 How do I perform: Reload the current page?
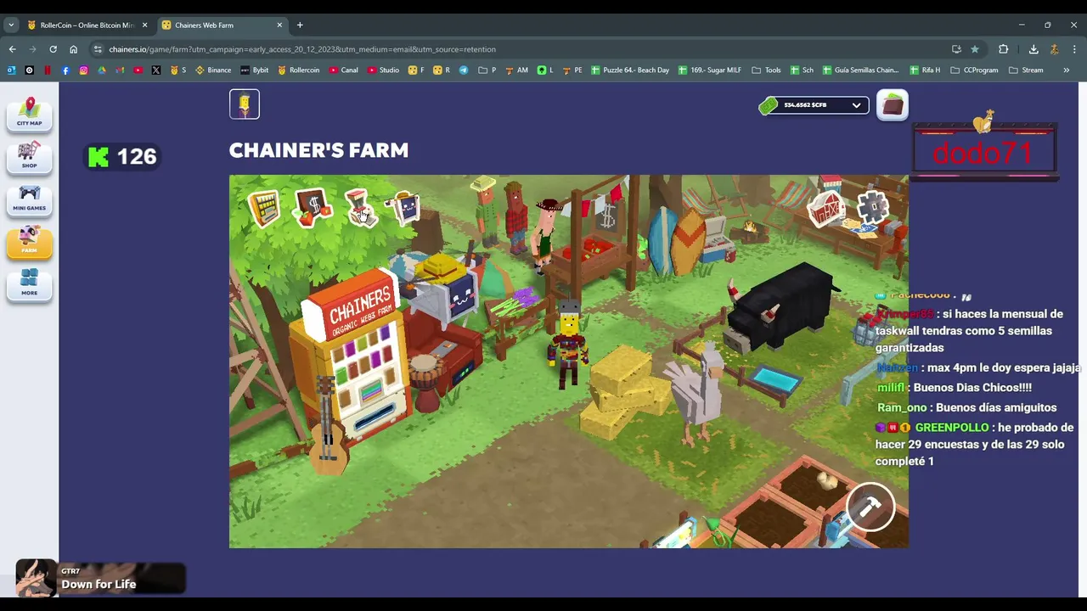click(54, 49)
